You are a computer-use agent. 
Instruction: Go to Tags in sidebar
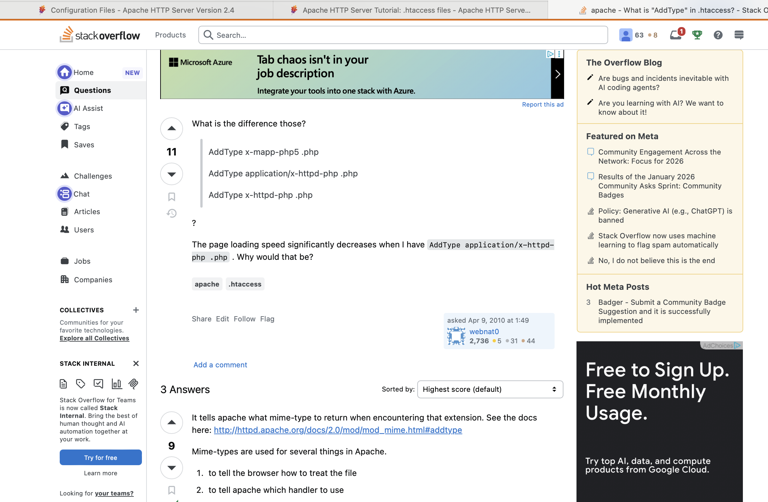click(82, 126)
